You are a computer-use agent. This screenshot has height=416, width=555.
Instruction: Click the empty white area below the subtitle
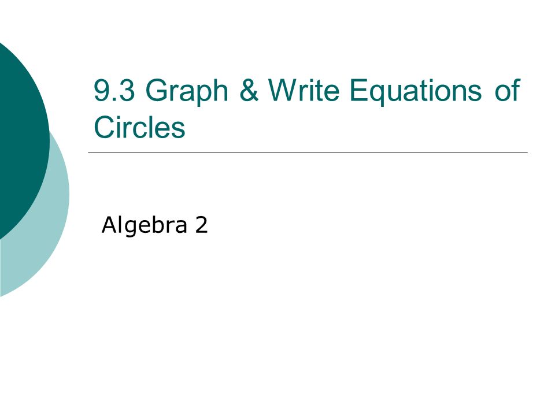point(305,318)
